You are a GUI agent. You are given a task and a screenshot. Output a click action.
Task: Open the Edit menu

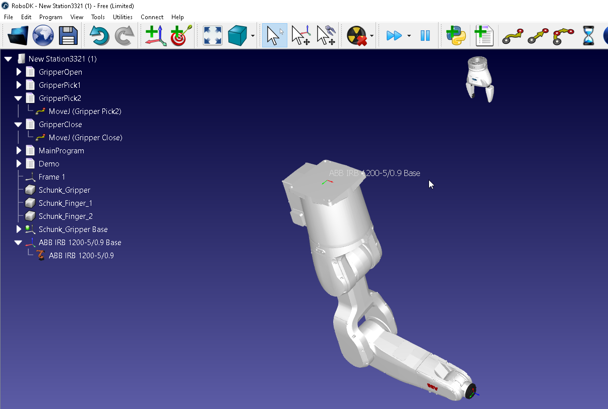(26, 17)
